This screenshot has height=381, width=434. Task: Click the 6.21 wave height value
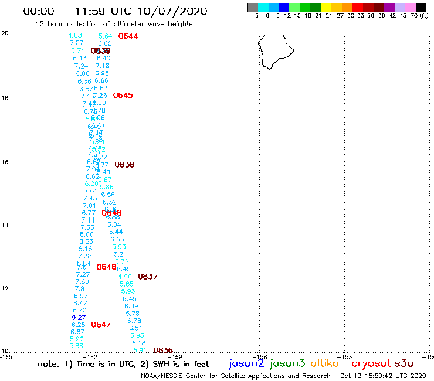120,254
